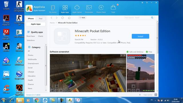
Task: Select the Google Earth desktop icon
Action: coord(19,75)
